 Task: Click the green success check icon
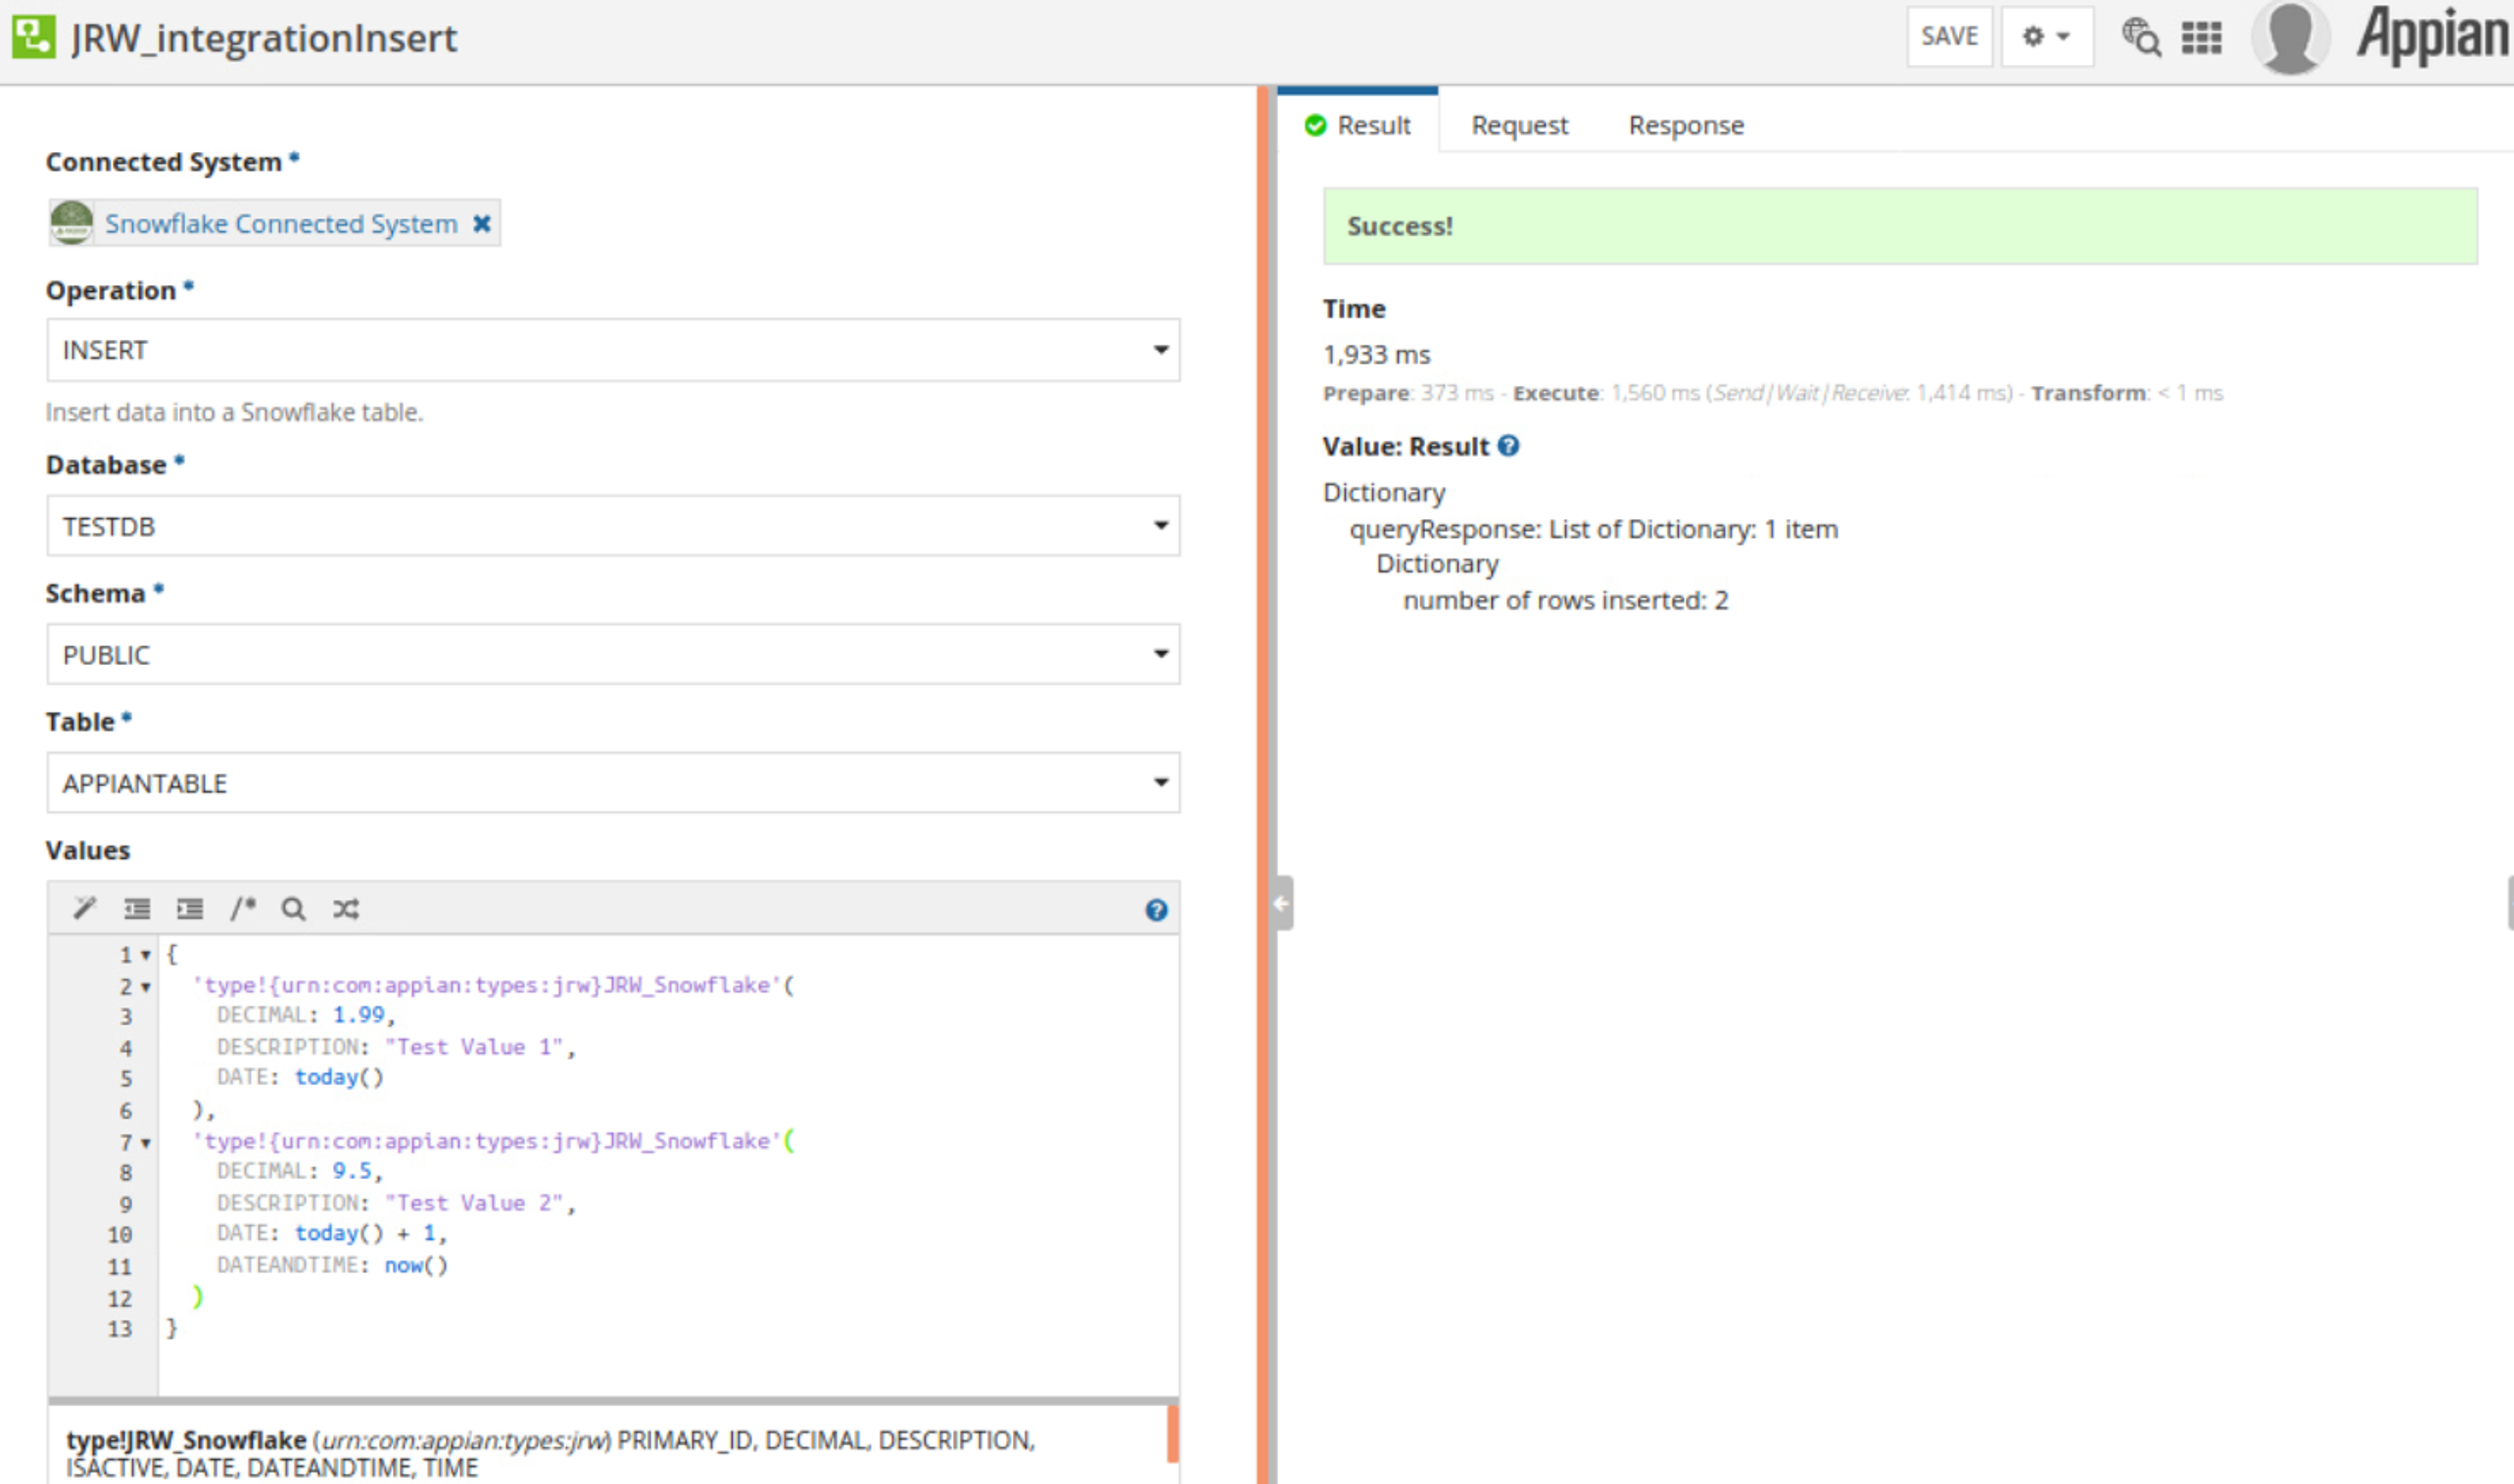[x=1315, y=125]
